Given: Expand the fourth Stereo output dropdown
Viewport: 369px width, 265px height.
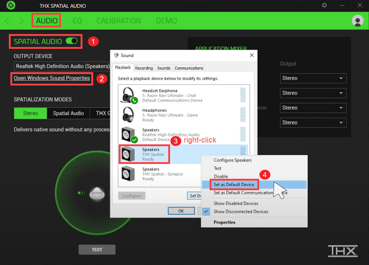Looking at the screenshot, I should (x=313, y=123).
